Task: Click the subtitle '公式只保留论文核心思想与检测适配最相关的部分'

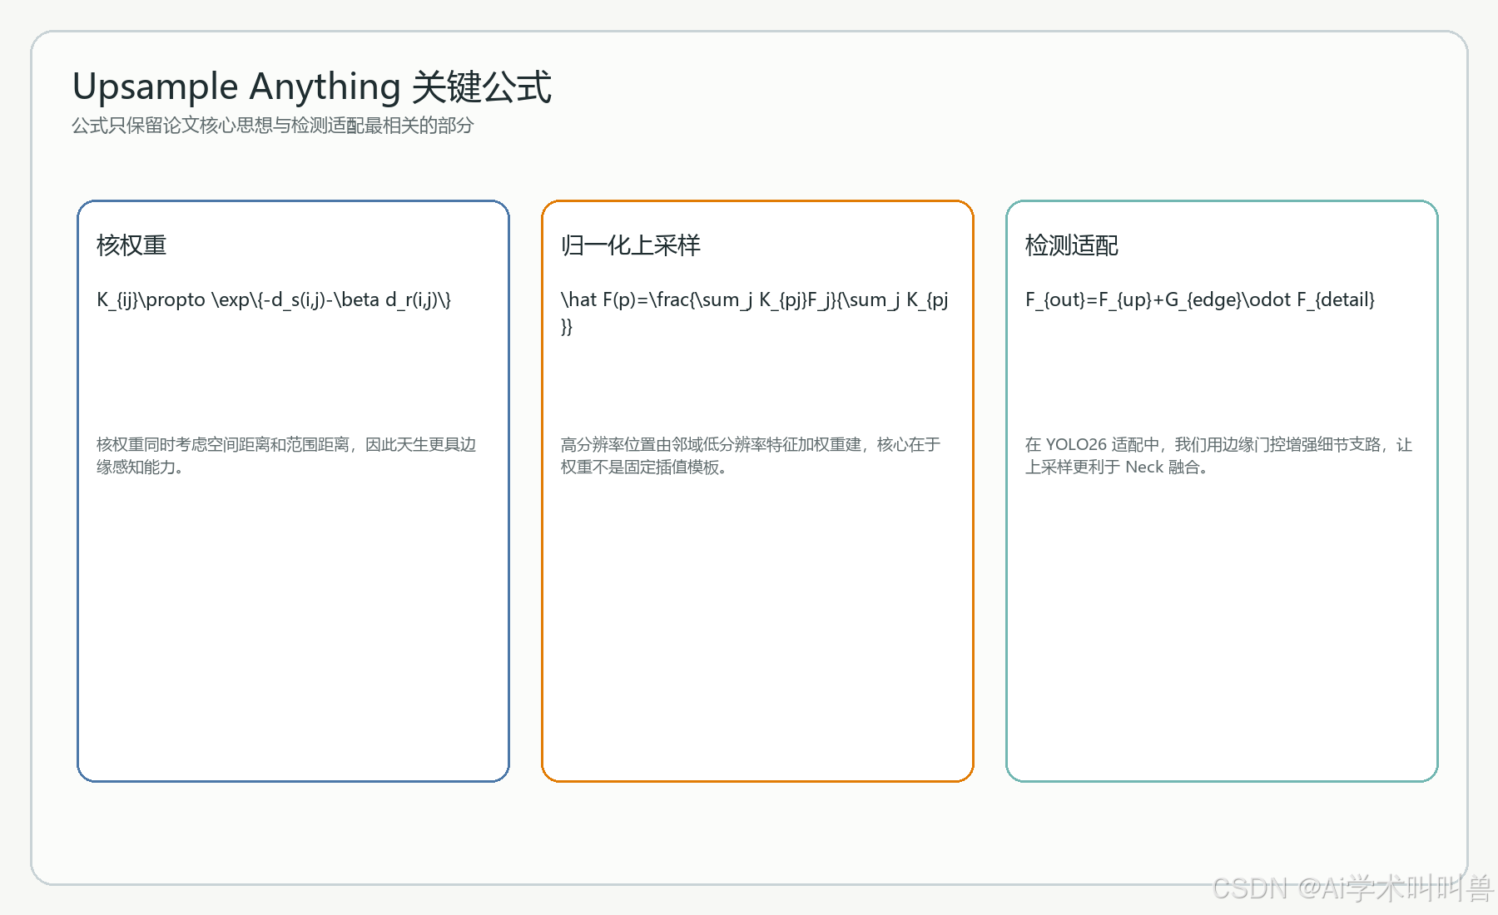Action: tap(272, 126)
